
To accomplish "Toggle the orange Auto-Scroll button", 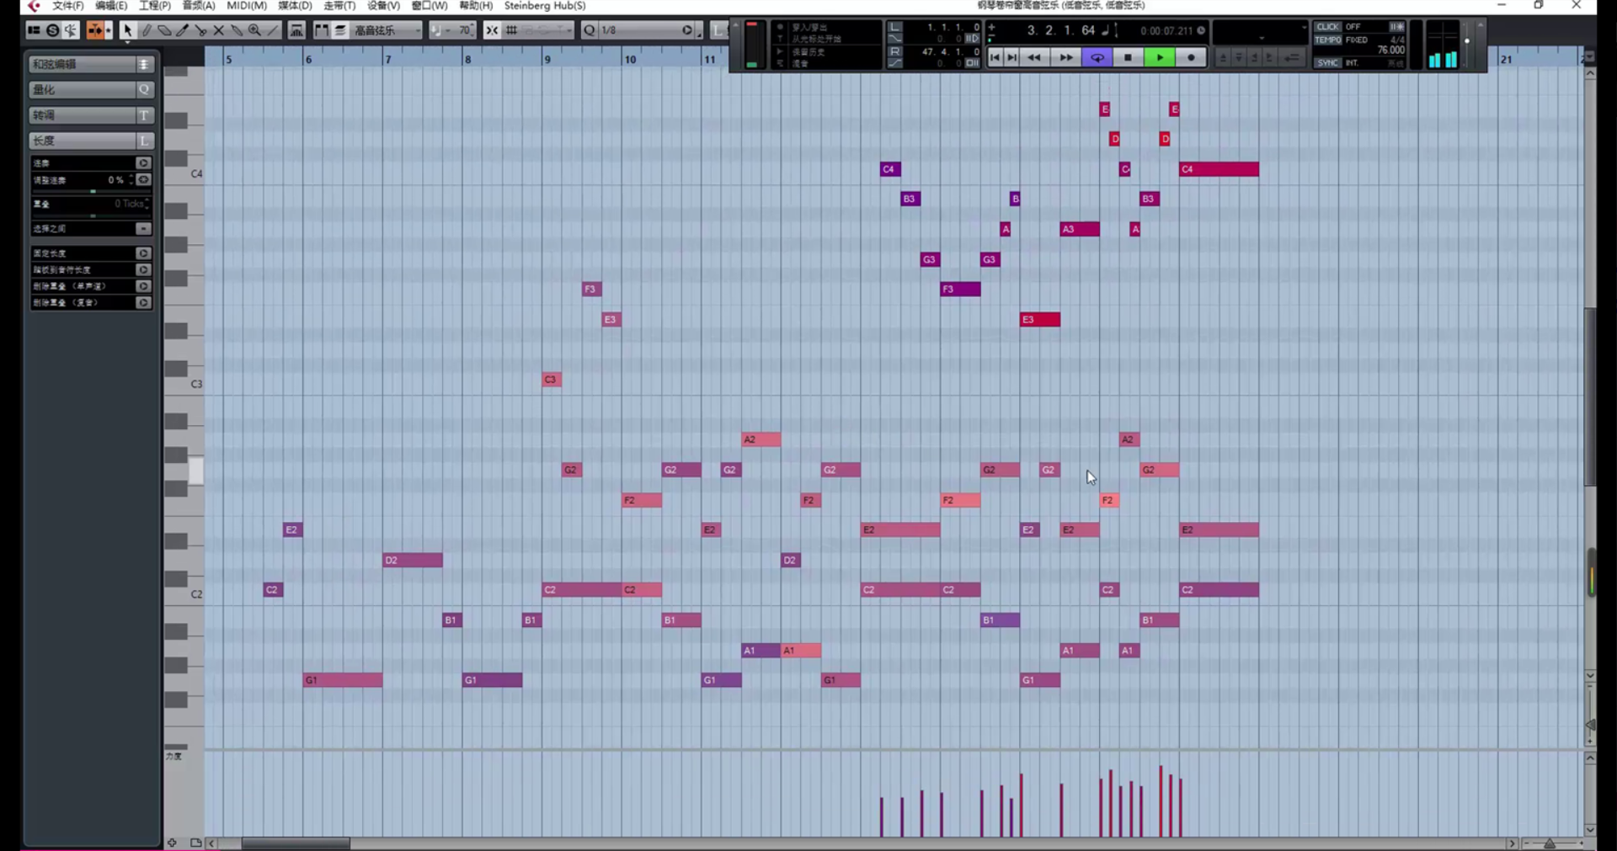I will (95, 30).
